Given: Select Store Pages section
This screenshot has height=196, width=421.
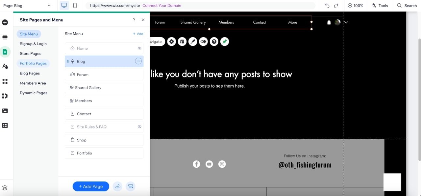Looking at the screenshot, I should (31, 54).
